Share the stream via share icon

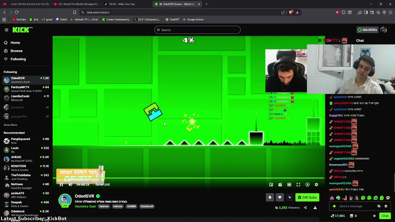(305, 208)
